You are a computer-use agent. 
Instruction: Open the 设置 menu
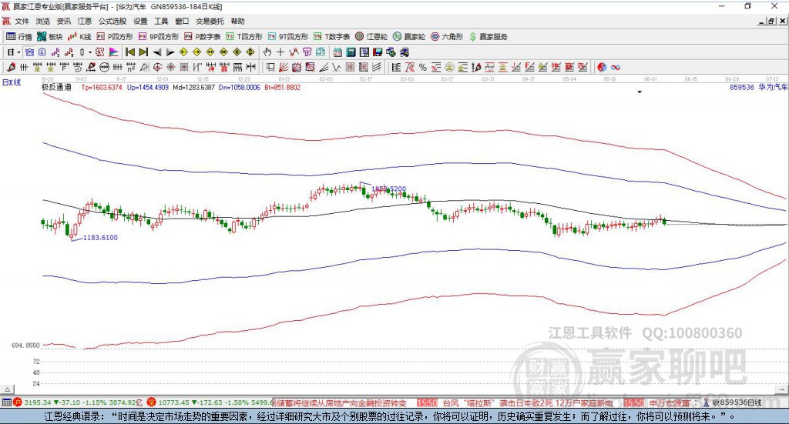tap(140, 21)
